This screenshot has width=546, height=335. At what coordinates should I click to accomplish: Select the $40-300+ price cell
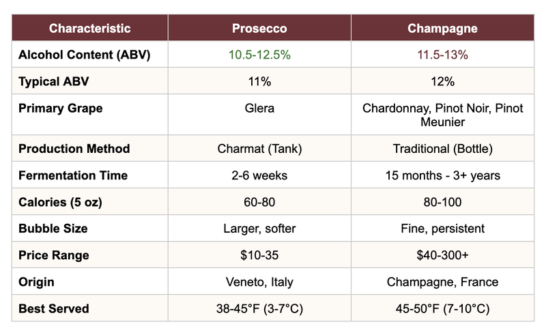442,255
